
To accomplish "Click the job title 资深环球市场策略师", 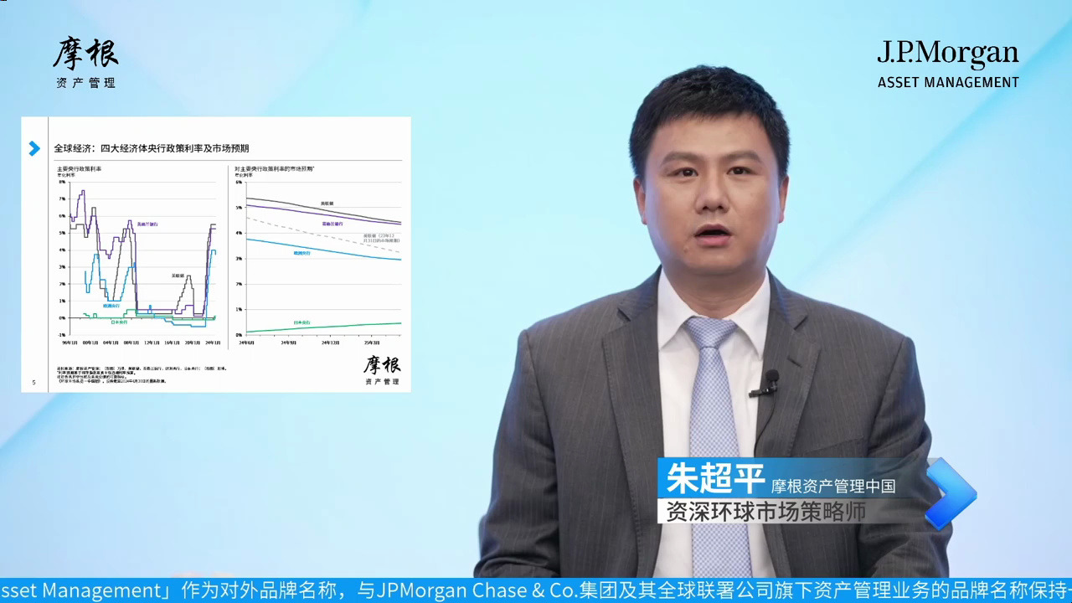I will pyautogui.click(x=765, y=511).
